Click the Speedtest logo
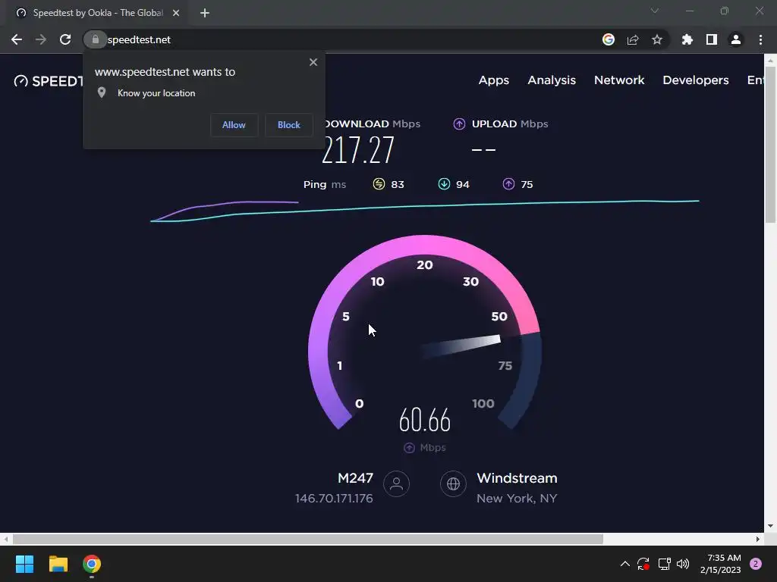Viewport: 777px width, 582px height. click(49, 81)
